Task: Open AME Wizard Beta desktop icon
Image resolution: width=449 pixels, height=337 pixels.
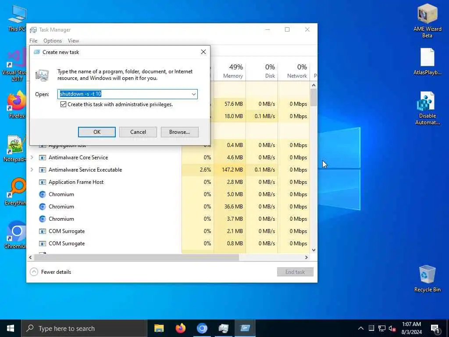Action: point(427,21)
